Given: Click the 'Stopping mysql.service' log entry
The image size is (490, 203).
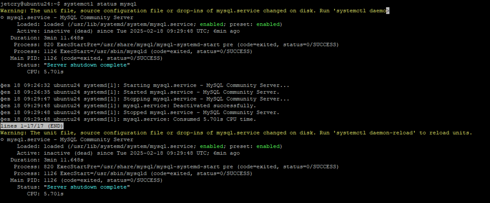Looking at the screenshot, I should pyautogui.click(x=145, y=99).
